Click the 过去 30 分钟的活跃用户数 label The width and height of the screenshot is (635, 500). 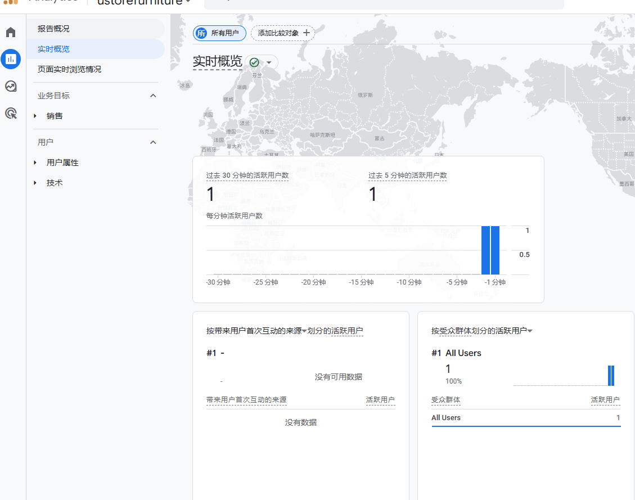point(247,175)
